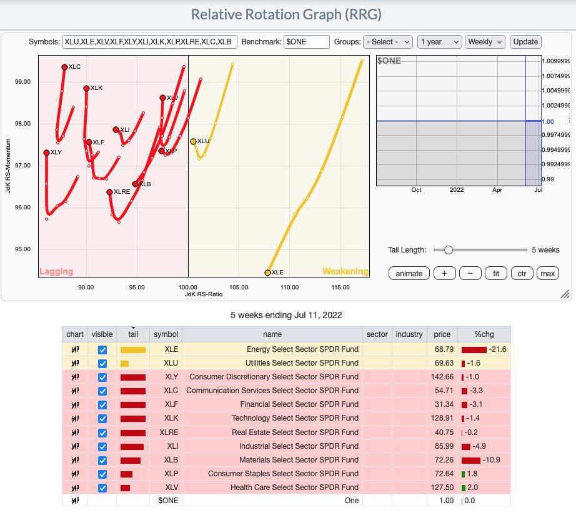This screenshot has height=510, width=576.
Task: Click the Update button
Action: click(525, 42)
